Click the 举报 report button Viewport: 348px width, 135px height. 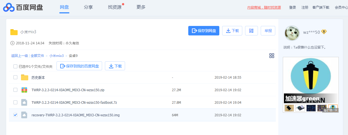click(x=268, y=31)
